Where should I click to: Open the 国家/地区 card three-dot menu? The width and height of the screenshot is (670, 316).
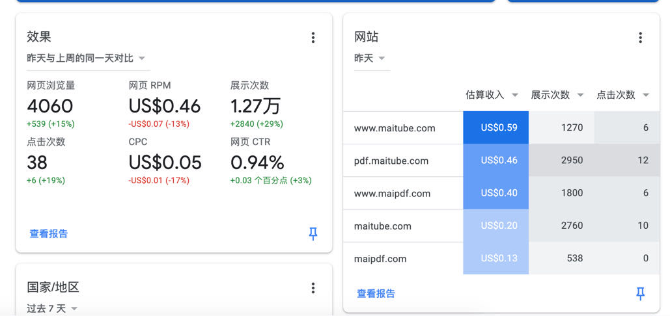313,288
